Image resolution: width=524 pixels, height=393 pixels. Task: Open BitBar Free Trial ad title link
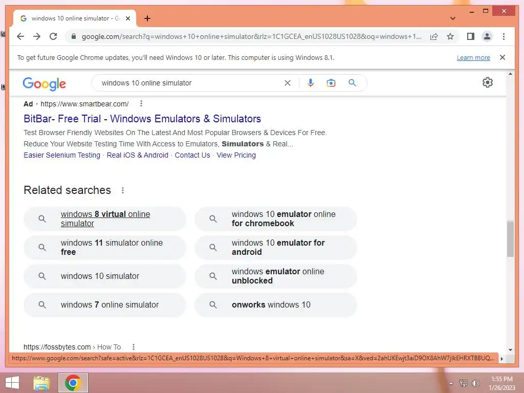pyautogui.click(x=142, y=119)
